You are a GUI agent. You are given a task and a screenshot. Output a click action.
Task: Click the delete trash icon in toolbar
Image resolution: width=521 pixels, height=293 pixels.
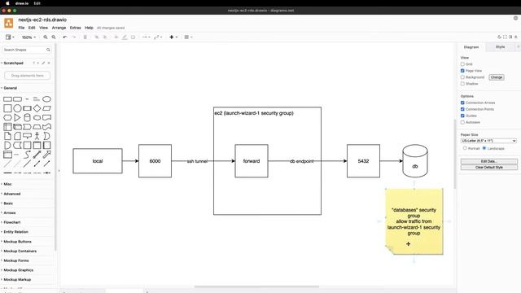(x=85, y=37)
